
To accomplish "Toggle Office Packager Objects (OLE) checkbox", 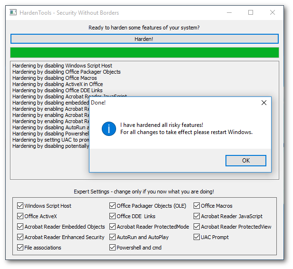I will coord(112,205).
